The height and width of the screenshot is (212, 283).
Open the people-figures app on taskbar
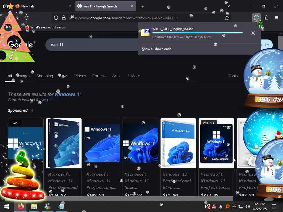pos(48,206)
